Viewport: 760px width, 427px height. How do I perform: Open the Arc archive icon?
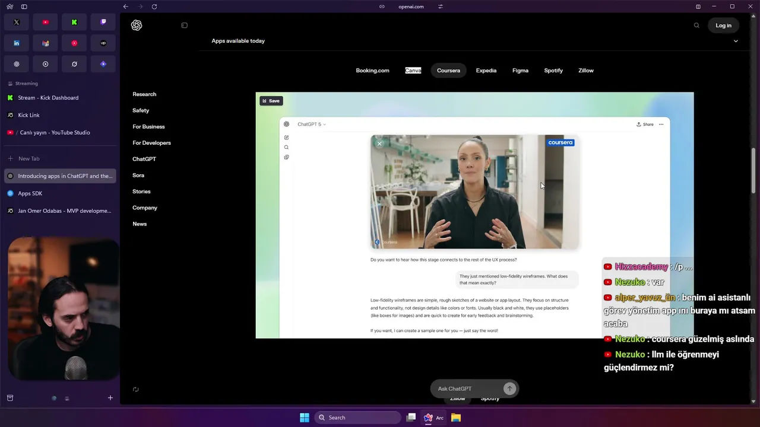[x=10, y=398]
